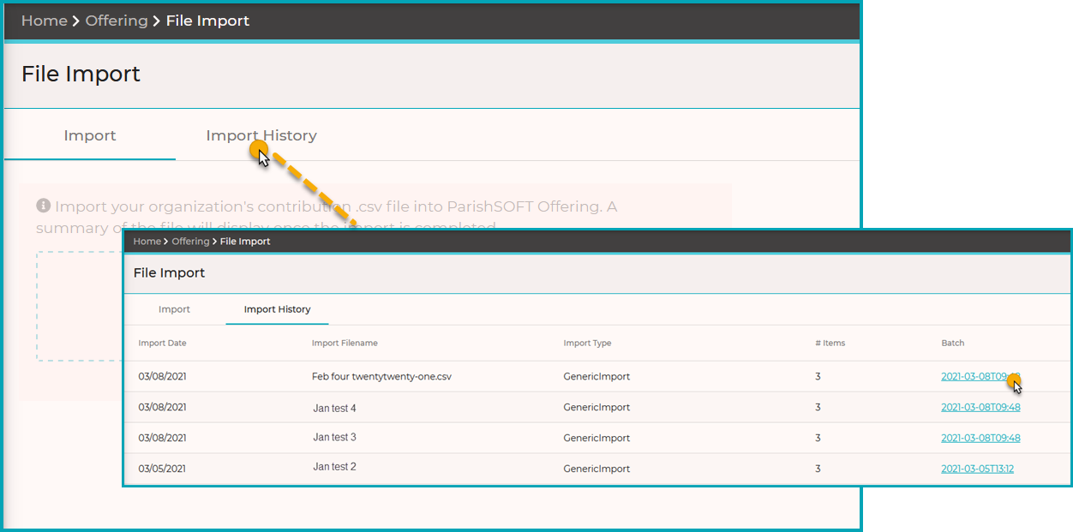
Task: Select the Import tab in the large window
Action: (x=90, y=135)
